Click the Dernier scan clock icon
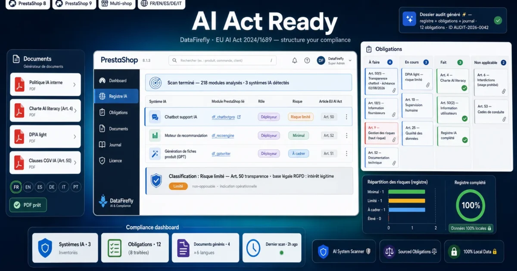Screen dimensions: 517x271 [253, 248]
